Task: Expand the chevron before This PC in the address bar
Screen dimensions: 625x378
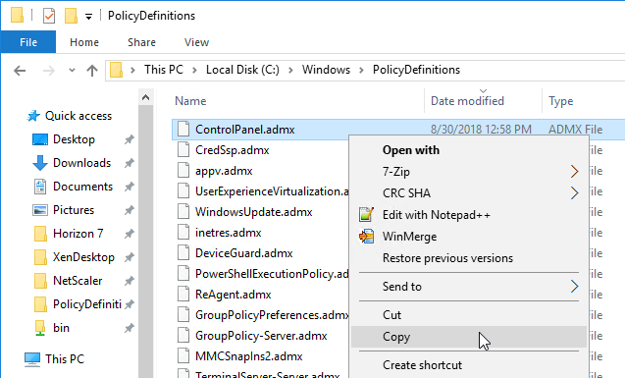Action: pyautogui.click(x=132, y=70)
